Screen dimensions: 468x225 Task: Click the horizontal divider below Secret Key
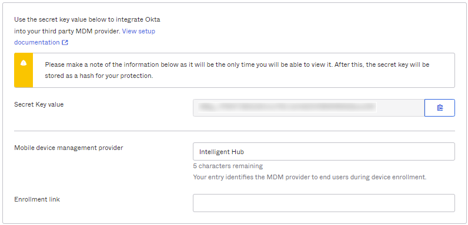(x=235, y=131)
